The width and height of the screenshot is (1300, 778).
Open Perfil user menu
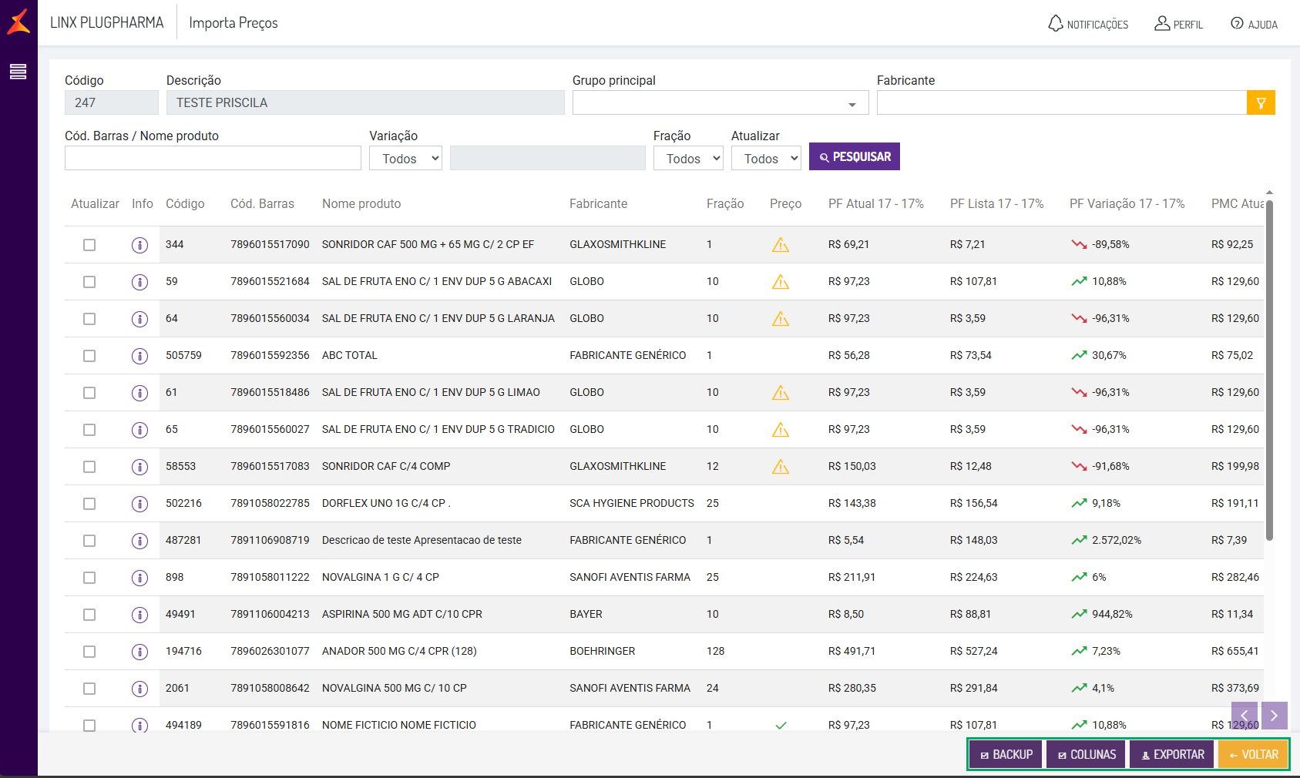(x=1178, y=24)
